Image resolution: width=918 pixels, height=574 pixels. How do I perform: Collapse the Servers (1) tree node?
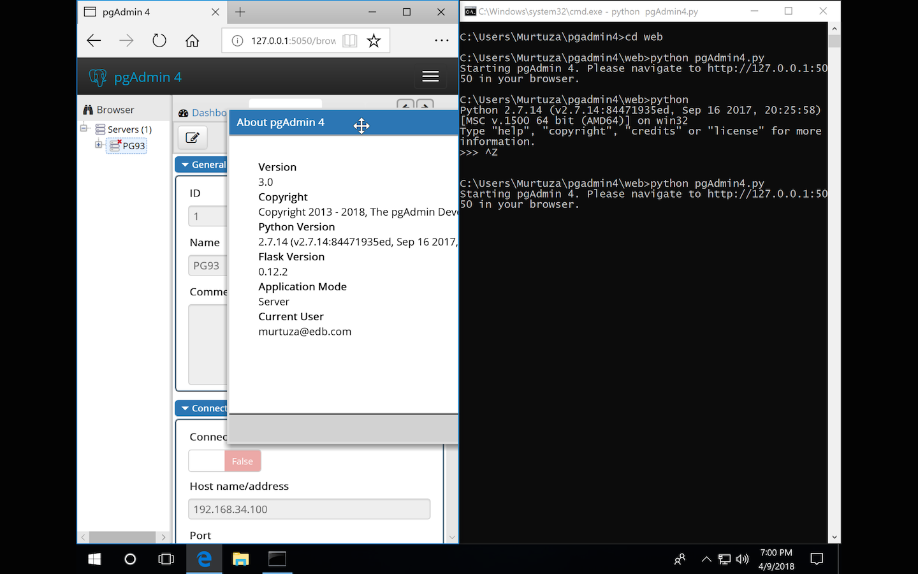[84, 129]
